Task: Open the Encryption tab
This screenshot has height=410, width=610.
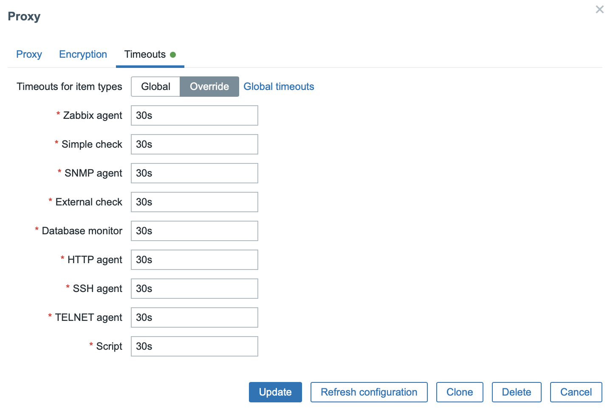Action: 83,54
